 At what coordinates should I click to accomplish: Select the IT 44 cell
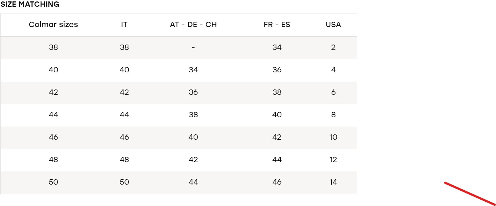pyautogui.click(x=124, y=115)
